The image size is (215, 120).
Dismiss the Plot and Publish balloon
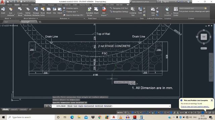pos(212,100)
